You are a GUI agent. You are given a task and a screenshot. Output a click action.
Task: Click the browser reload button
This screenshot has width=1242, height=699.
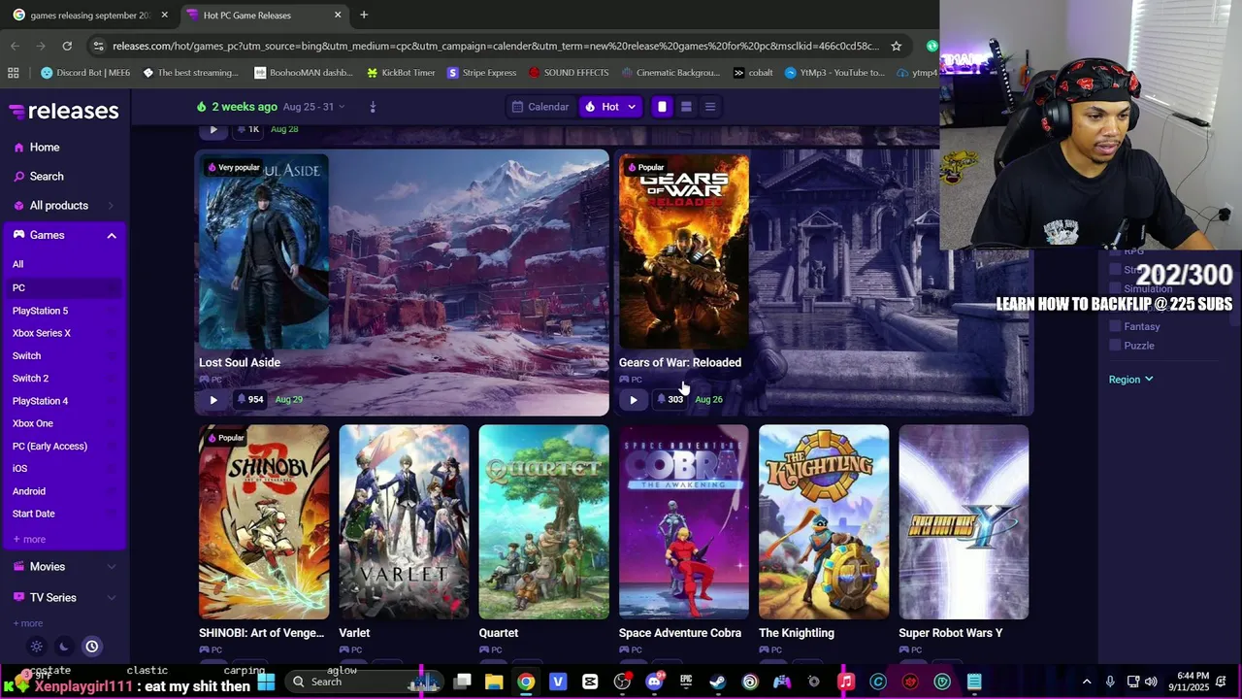pos(67,46)
